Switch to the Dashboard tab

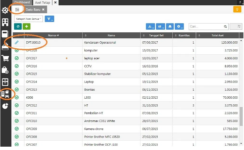(22, 2)
